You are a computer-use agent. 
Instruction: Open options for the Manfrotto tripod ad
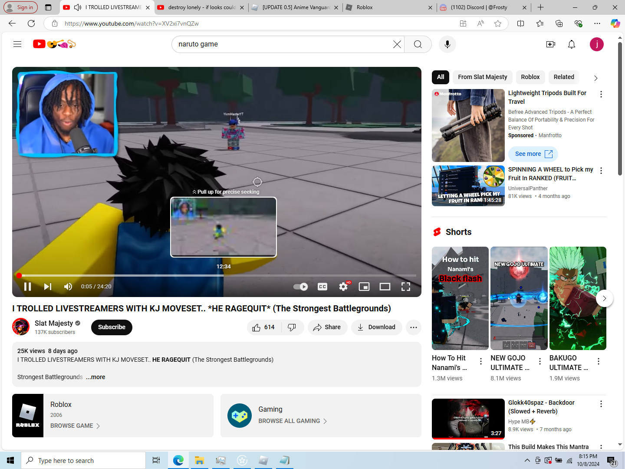point(601,94)
